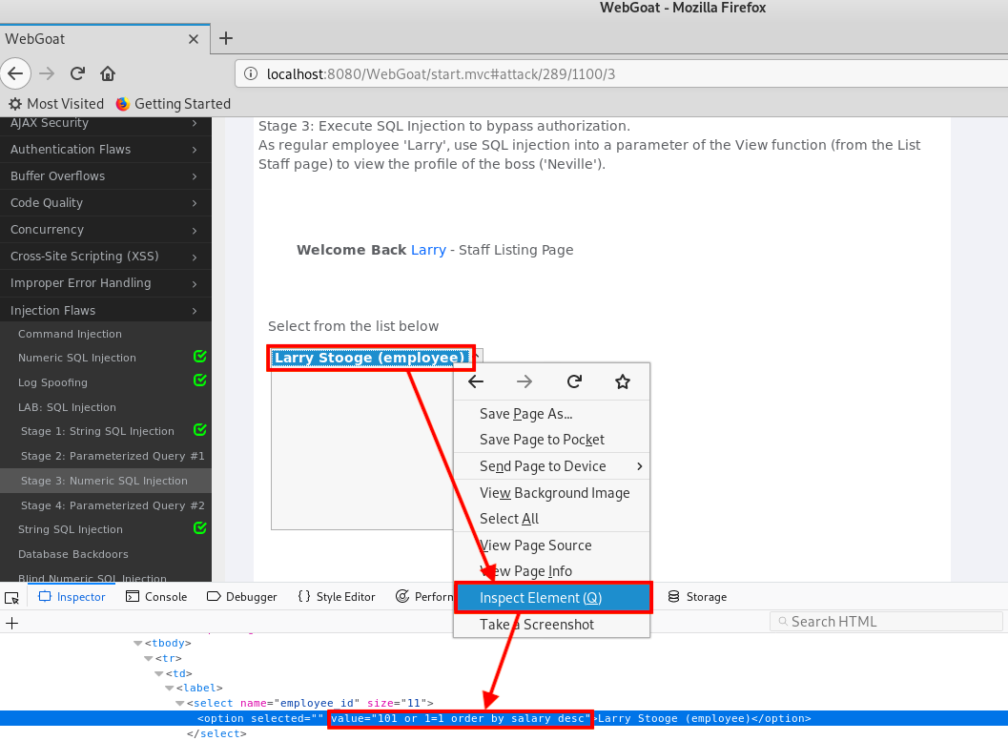
Task: Open the LAB: SQL Injection lesson
Action: pos(67,407)
